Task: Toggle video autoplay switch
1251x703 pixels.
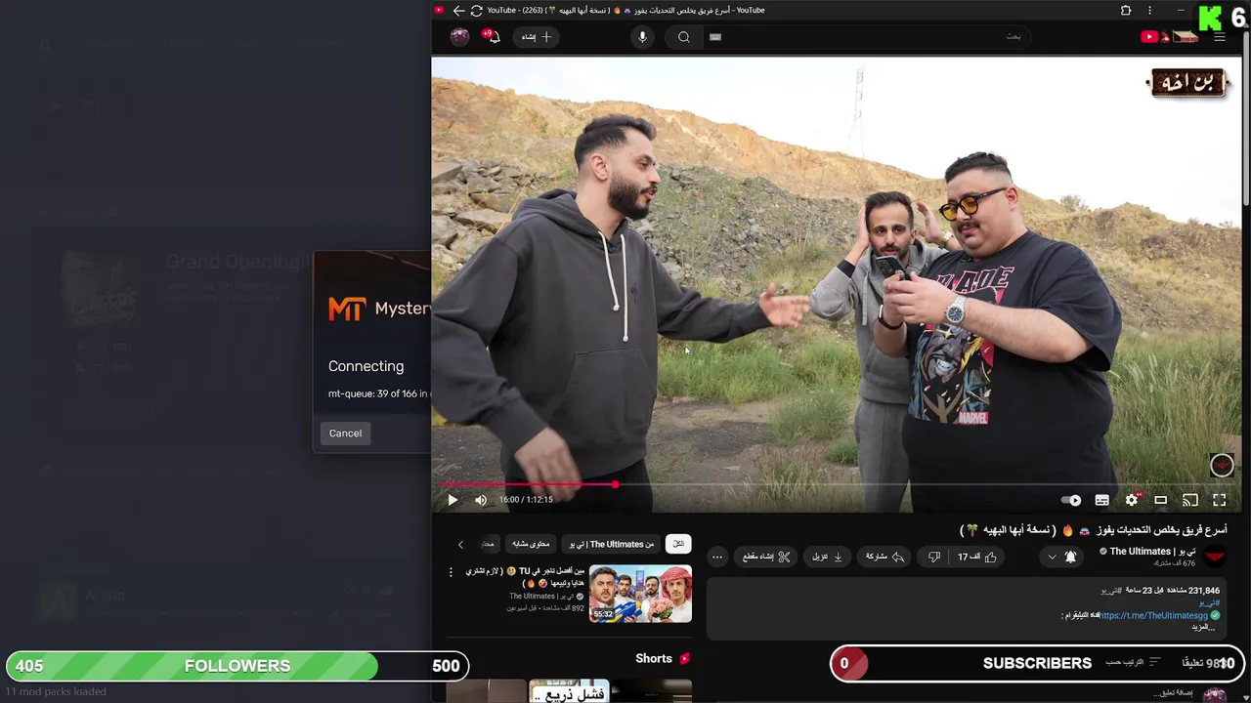Action: 1071,500
